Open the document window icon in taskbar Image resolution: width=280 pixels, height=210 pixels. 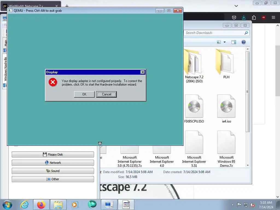click(x=126, y=205)
